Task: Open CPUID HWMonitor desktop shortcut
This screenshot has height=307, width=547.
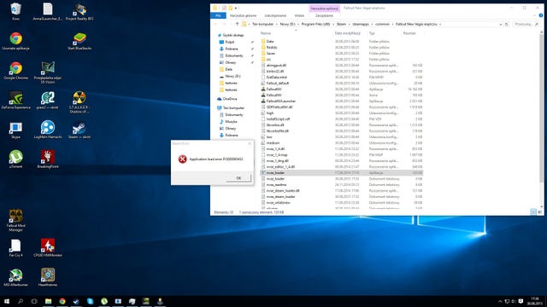Action: tap(48, 248)
